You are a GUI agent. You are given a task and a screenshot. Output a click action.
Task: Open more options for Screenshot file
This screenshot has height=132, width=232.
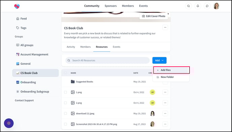click(x=165, y=124)
